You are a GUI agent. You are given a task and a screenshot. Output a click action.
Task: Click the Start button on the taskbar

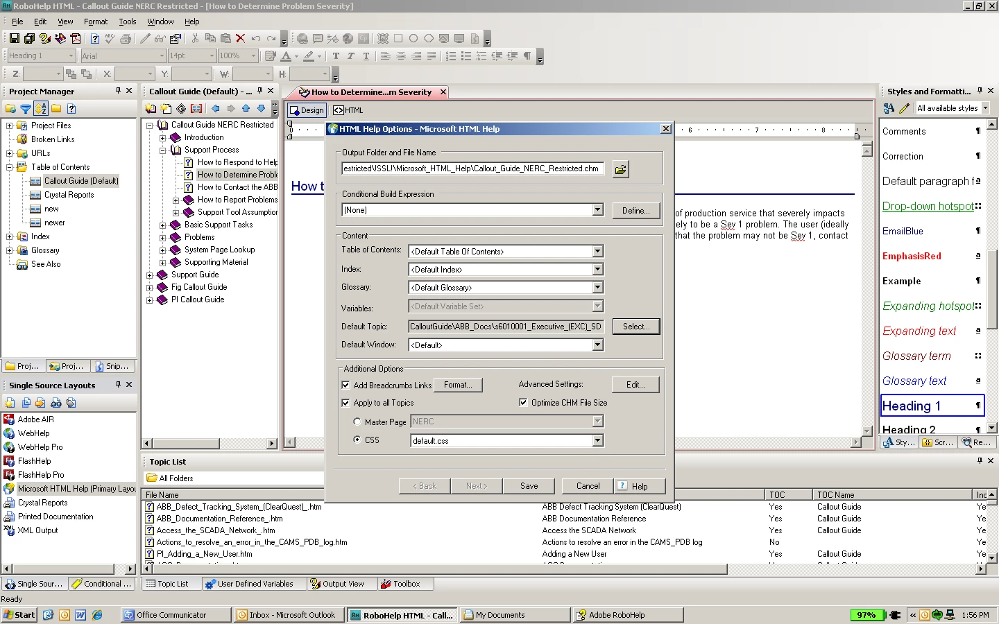point(19,615)
